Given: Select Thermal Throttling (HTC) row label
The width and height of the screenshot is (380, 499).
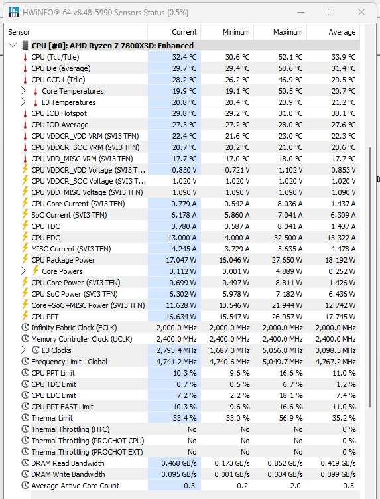Looking at the screenshot, I should tap(70, 429).
